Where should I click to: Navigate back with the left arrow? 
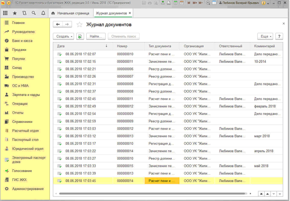(x=58, y=25)
